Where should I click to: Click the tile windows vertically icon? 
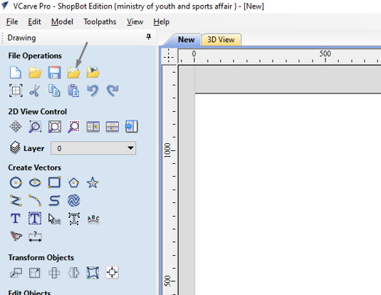[x=93, y=127]
